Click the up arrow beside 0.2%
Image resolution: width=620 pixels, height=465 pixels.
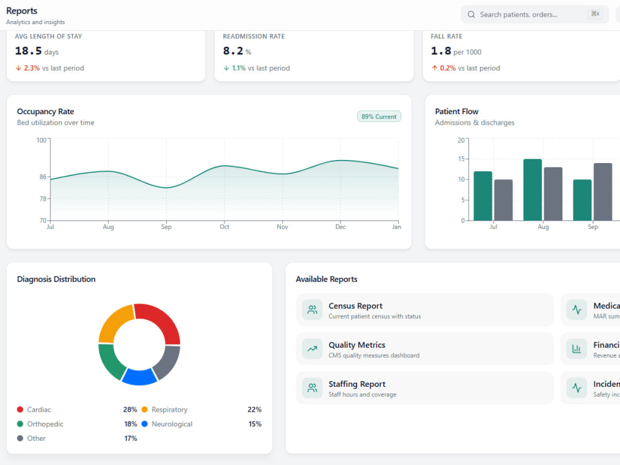click(x=435, y=68)
